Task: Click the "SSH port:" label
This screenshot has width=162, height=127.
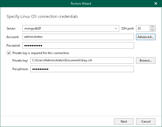Action: (127, 28)
